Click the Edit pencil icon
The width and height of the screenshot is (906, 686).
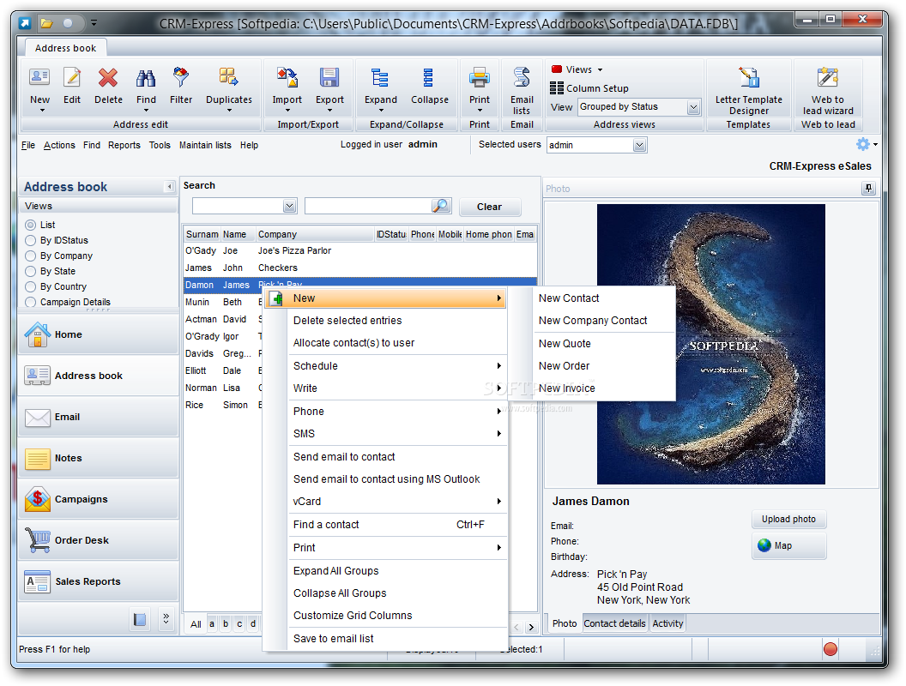click(72, 77)
